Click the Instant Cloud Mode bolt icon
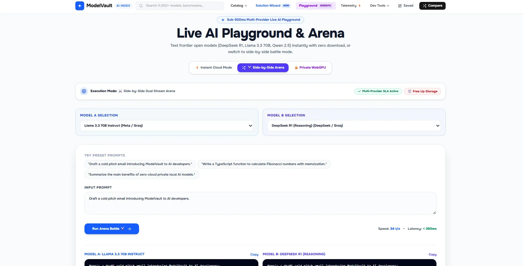 [197, 67]
